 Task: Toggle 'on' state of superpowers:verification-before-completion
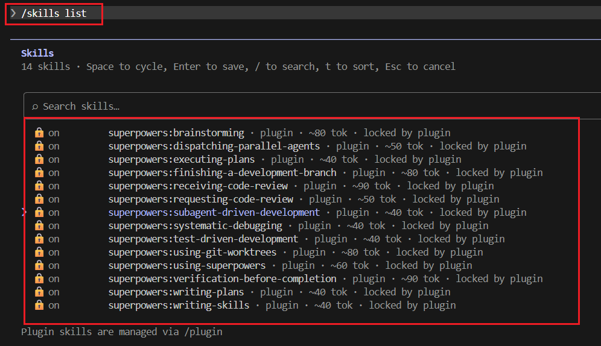(54, 279)
